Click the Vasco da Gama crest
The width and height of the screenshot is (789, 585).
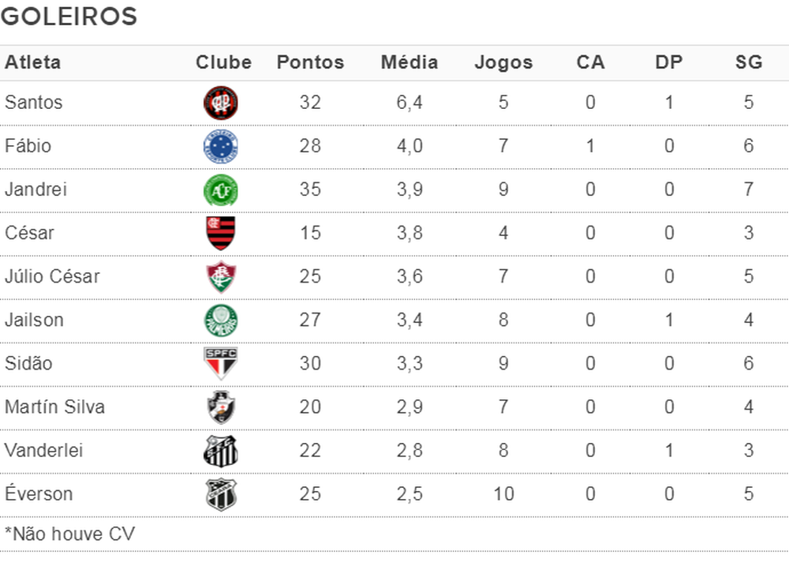221,407
